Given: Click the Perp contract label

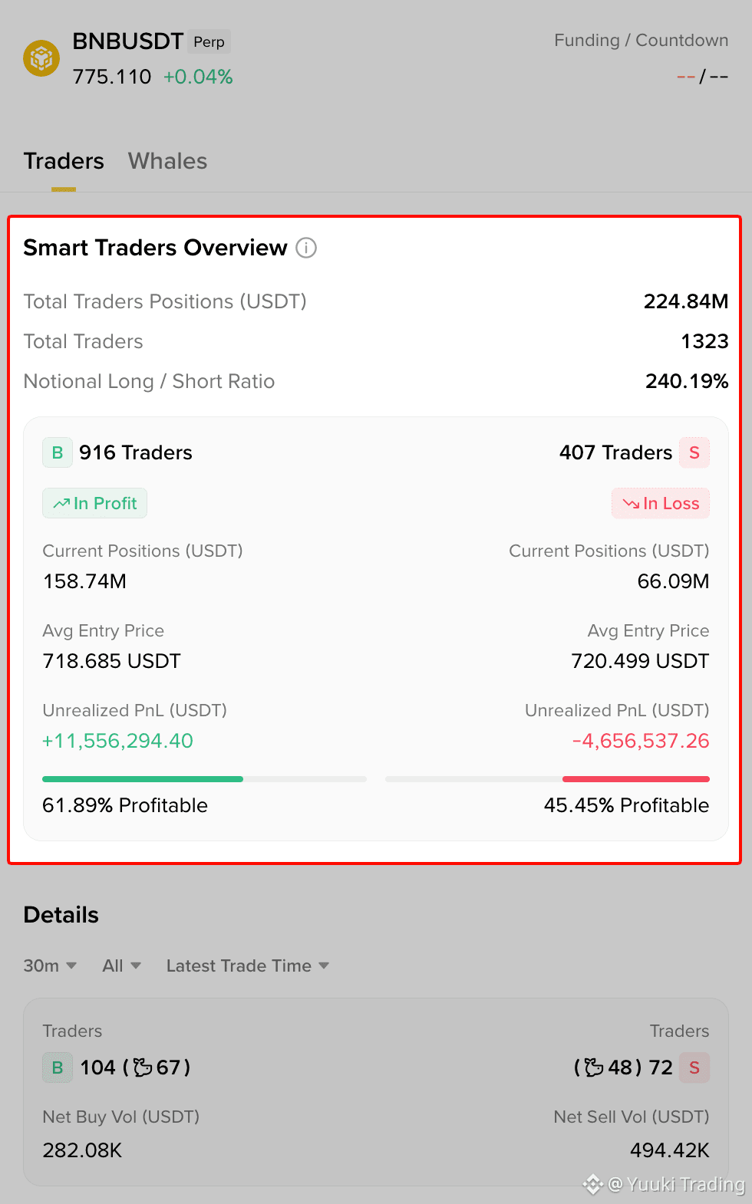Looking at the screenshot, I should [x=209, y=41].
